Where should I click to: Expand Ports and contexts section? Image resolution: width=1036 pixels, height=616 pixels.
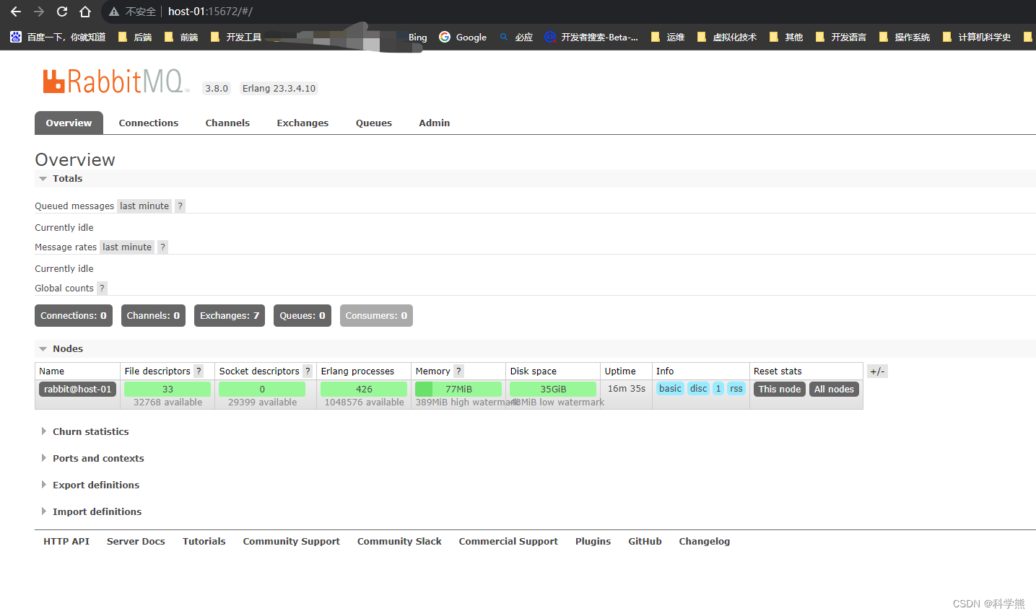[92, 459]
